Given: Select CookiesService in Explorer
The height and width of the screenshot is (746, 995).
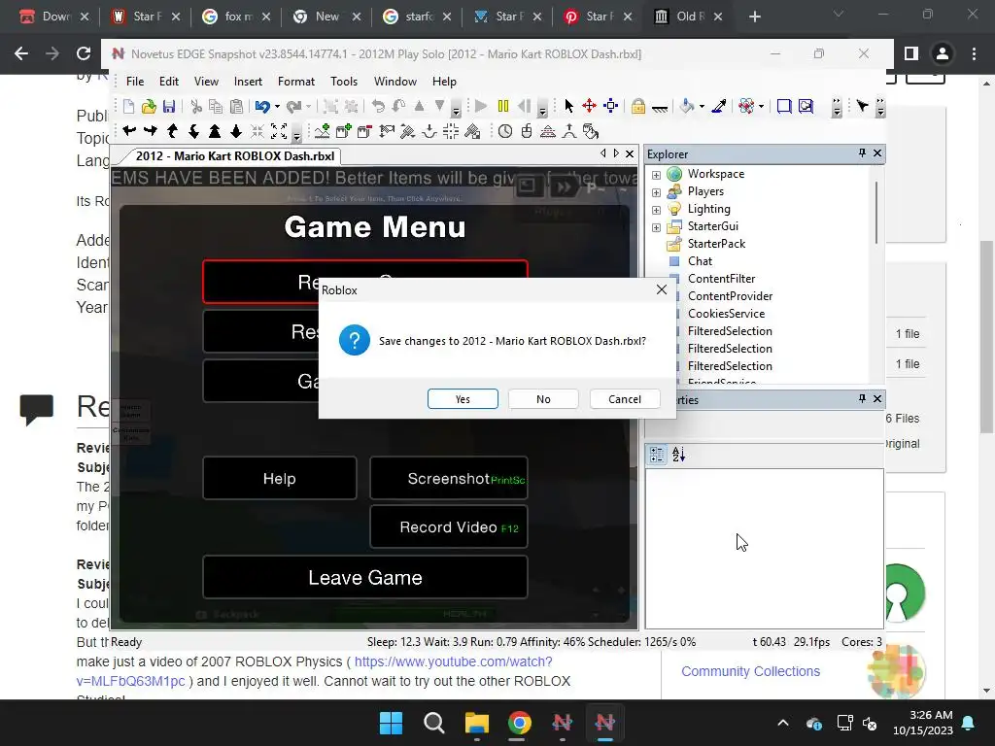Looking at the screenshot, I should point(727,314).
